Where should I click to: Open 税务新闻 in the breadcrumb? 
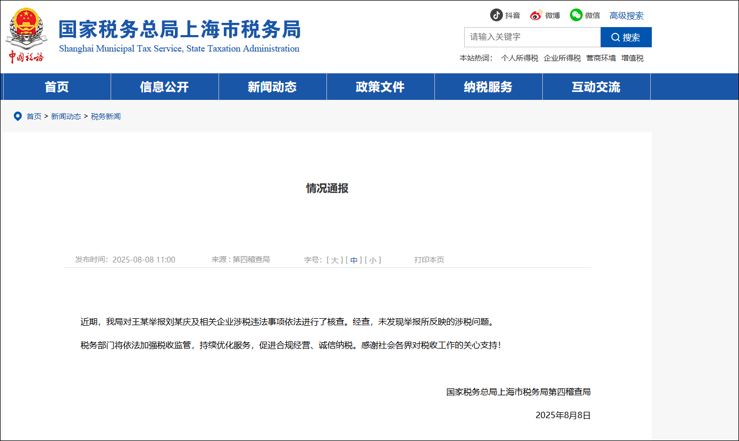(106, 116)
